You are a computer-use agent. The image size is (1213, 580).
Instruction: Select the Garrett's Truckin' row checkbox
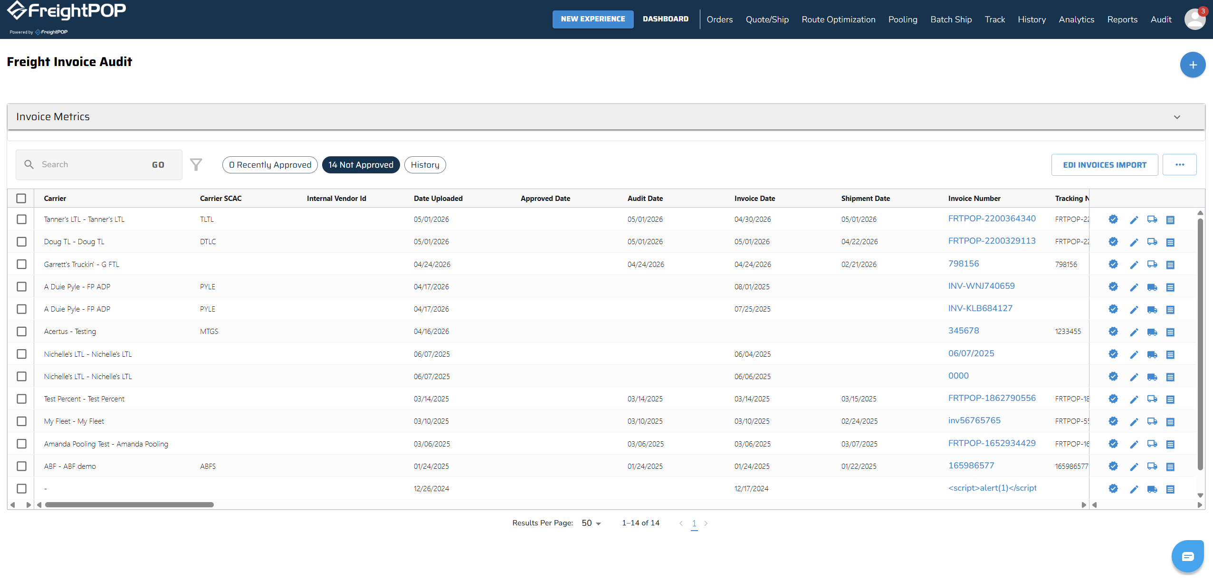tap(21, 264)
